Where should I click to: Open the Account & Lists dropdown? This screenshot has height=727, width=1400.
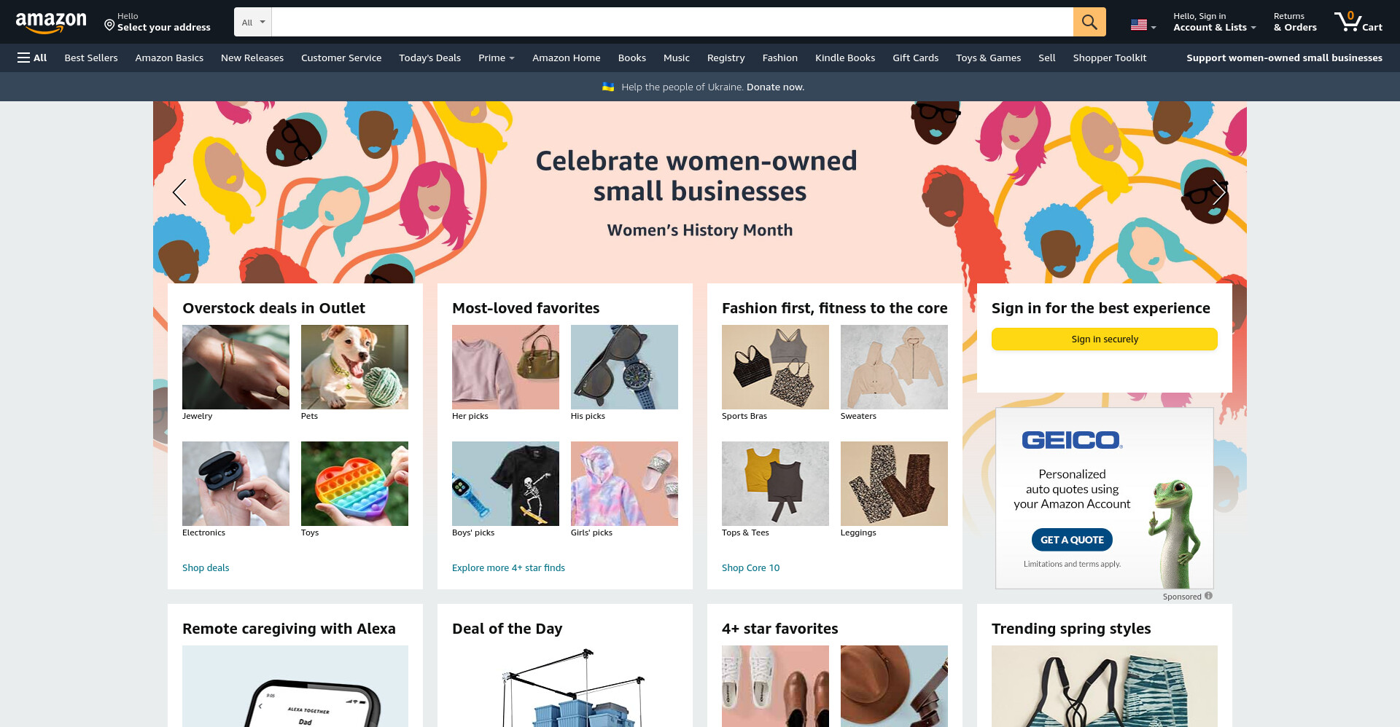(x=1215, y=22)
